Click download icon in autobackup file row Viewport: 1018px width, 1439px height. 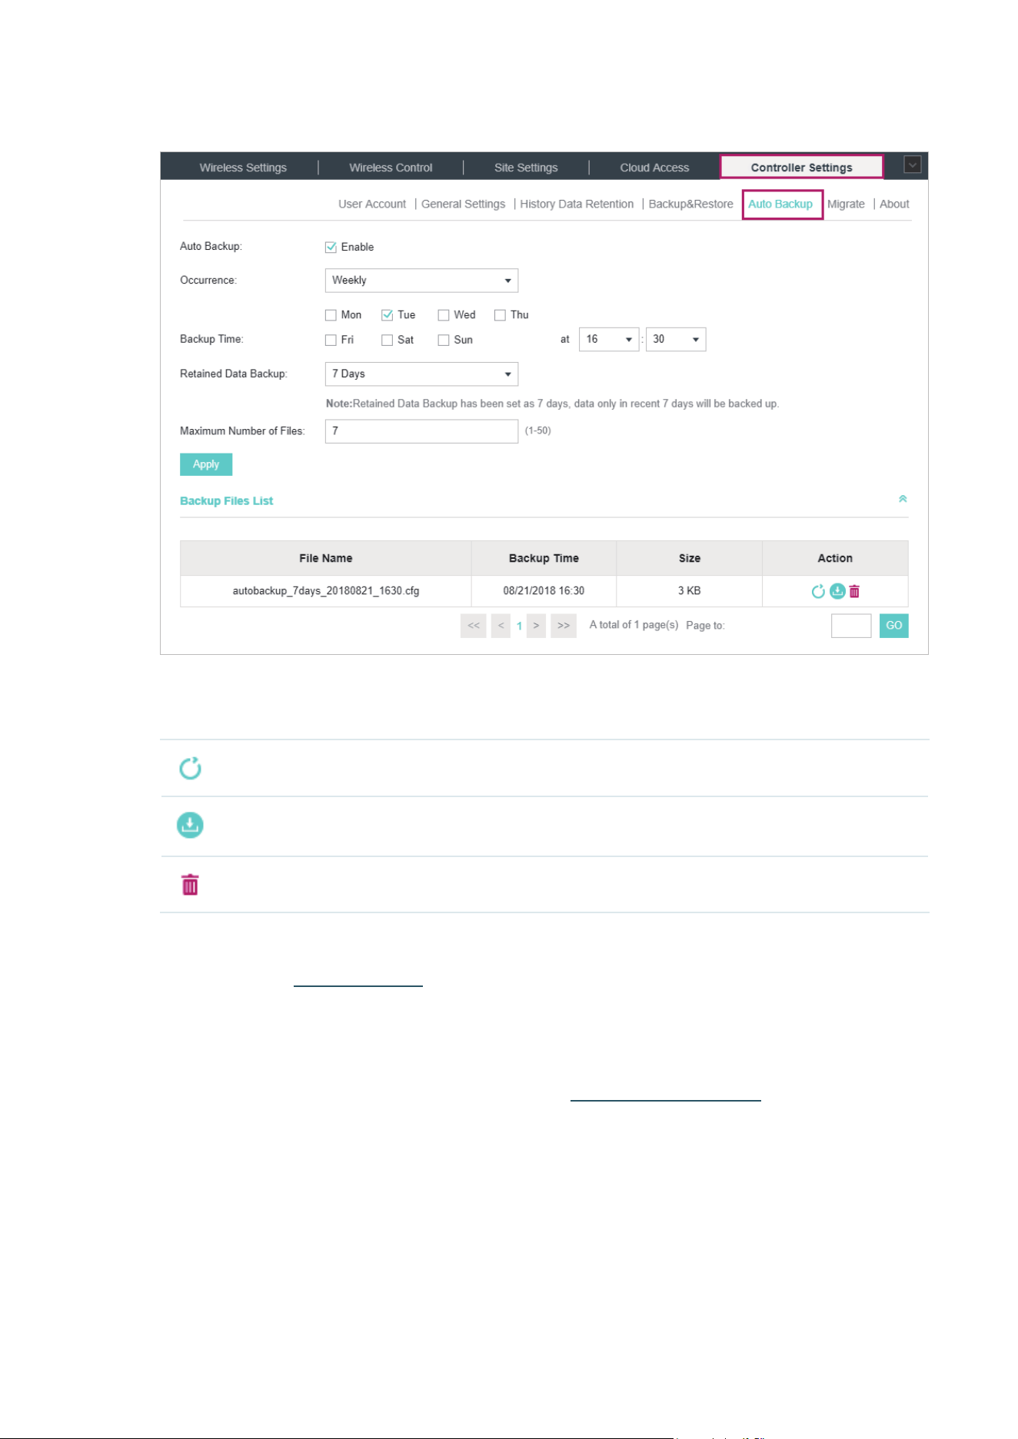coord(837,591)
